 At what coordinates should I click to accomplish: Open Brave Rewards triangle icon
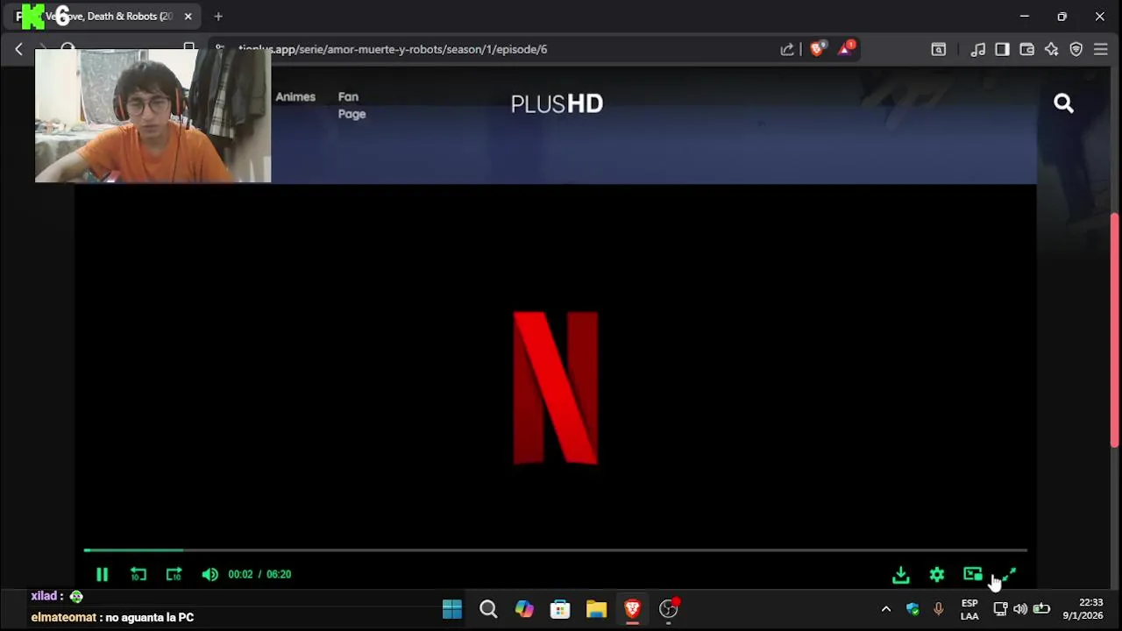point(845,49)
